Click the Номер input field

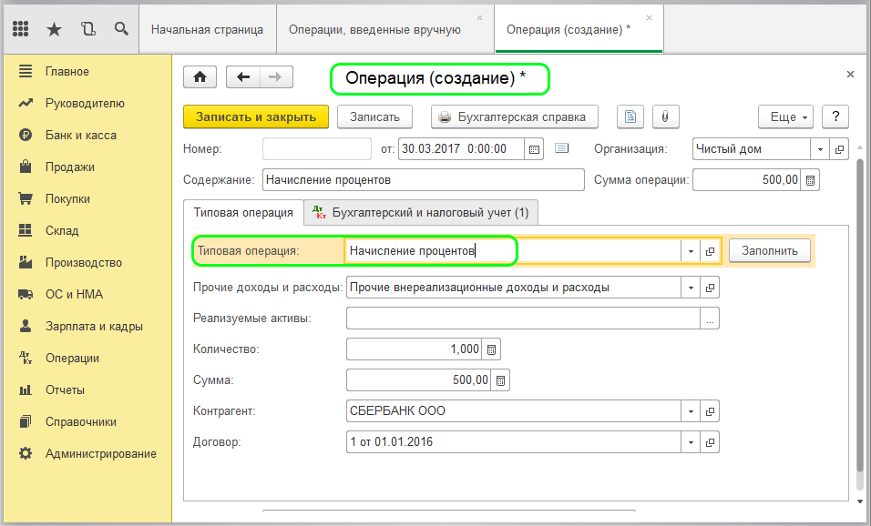(317, 149)
